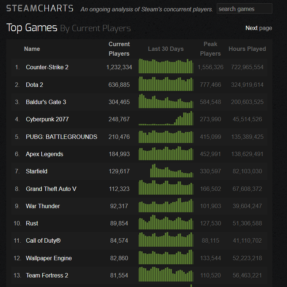This screenshot has width=287, height=287.
Task: Open the Wallpaper Engine link
Action: click(49, 258)
